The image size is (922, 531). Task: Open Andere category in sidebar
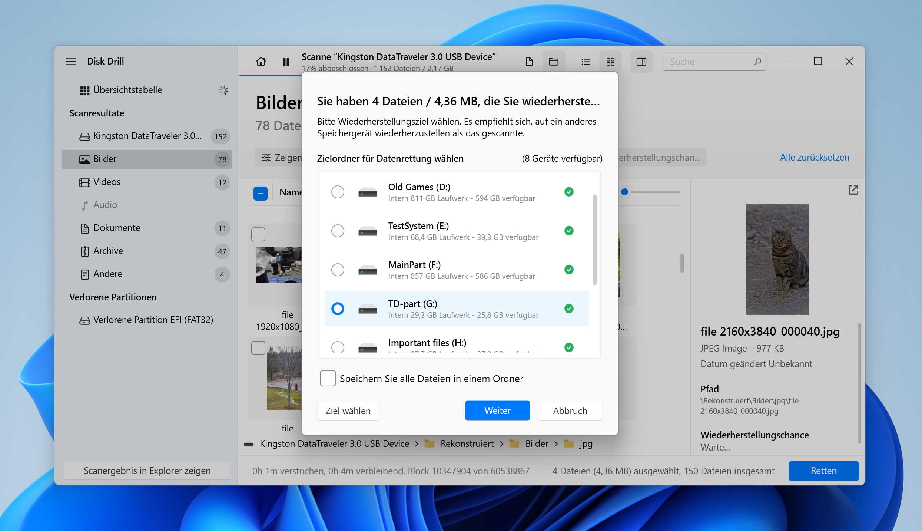click(147, 274)
